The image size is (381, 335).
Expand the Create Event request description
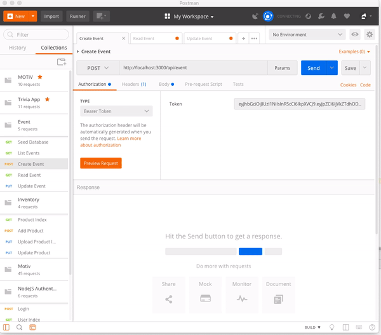[x=78, y=51]
